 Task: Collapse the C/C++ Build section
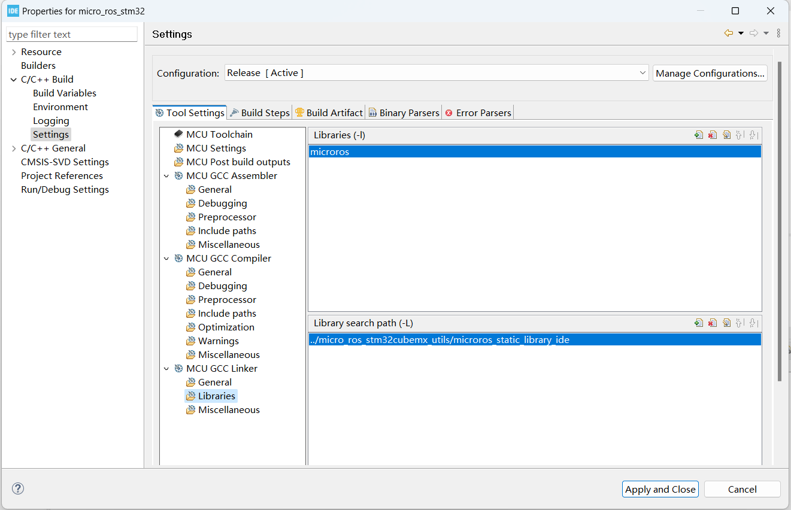(x=14, y=80)
